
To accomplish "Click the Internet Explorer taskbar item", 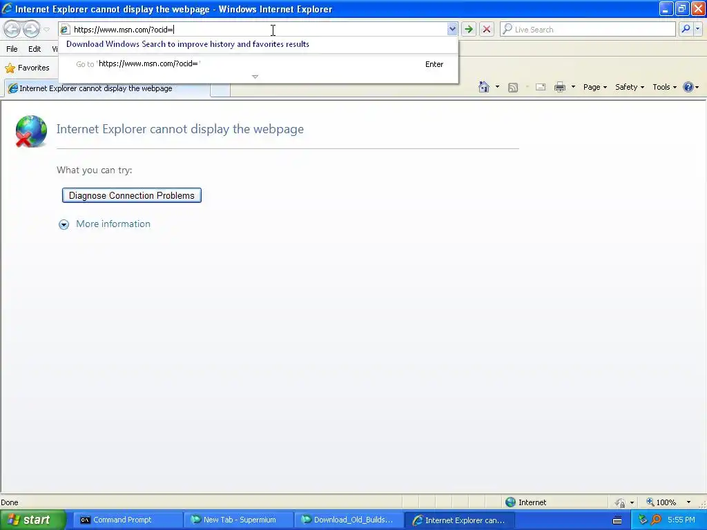I will coord(461,520).
